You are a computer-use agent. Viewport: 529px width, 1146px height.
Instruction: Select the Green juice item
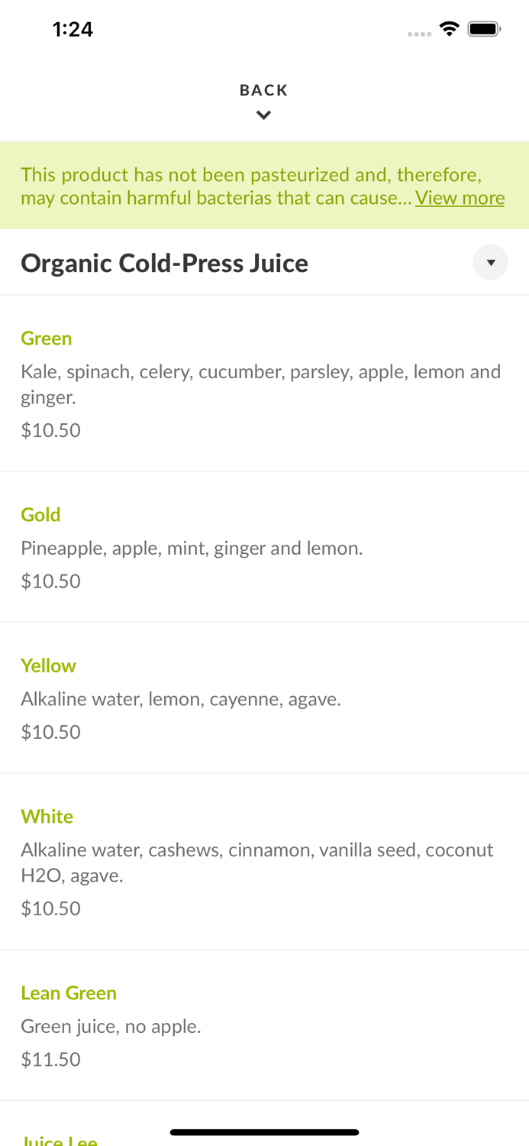click(47, 338)
